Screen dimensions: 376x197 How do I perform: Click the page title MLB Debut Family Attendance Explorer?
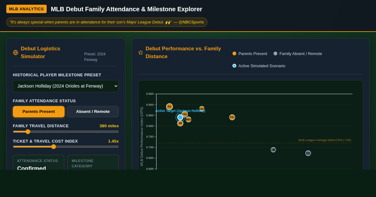pyautogui.click(x=127, y=9)
